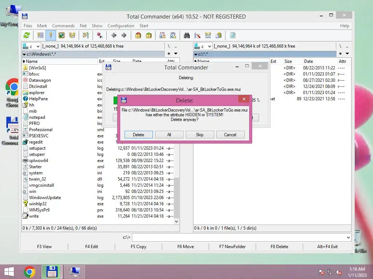373x279 pixels.
Task: Sort right panel by Date column header
Action: point(319,61)
